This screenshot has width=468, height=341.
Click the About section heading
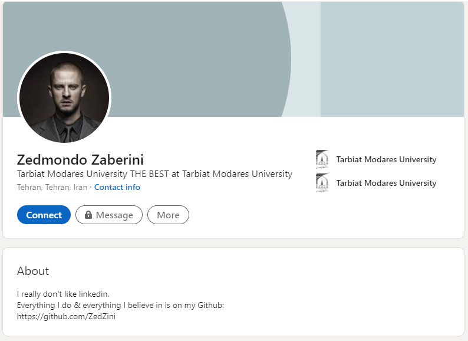tap(33, 271)
